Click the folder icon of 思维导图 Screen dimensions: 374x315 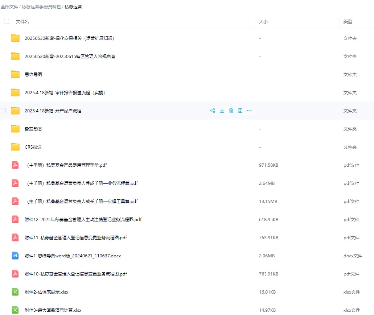[x=15, y=74]
